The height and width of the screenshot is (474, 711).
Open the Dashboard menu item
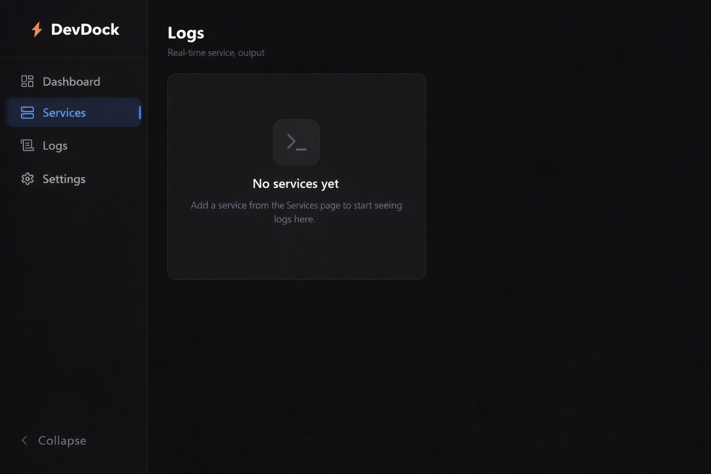[71, 81]
